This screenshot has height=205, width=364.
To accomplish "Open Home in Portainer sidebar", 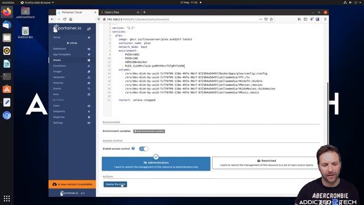I will (57, 38).
